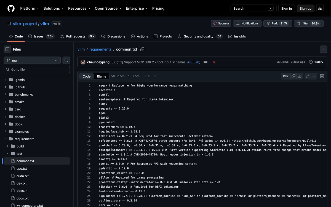The height and width of the screenshot is (207, 331).
Task: Star the vllm repository
Action: click(309, 23)
